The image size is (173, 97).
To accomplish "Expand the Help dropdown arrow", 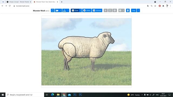I will tap(138, 11).
